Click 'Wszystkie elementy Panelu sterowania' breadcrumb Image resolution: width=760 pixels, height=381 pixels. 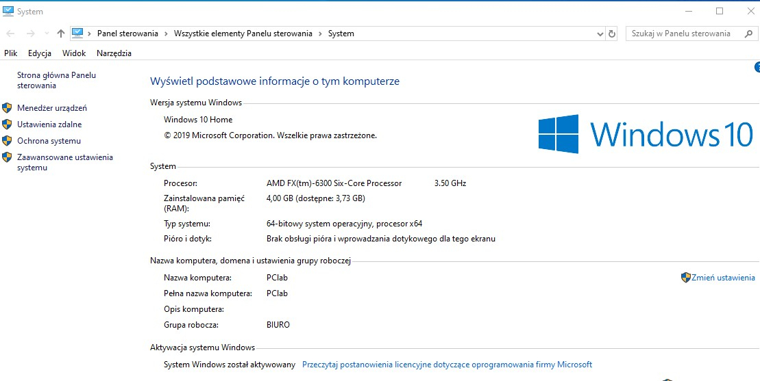(243, 34)
